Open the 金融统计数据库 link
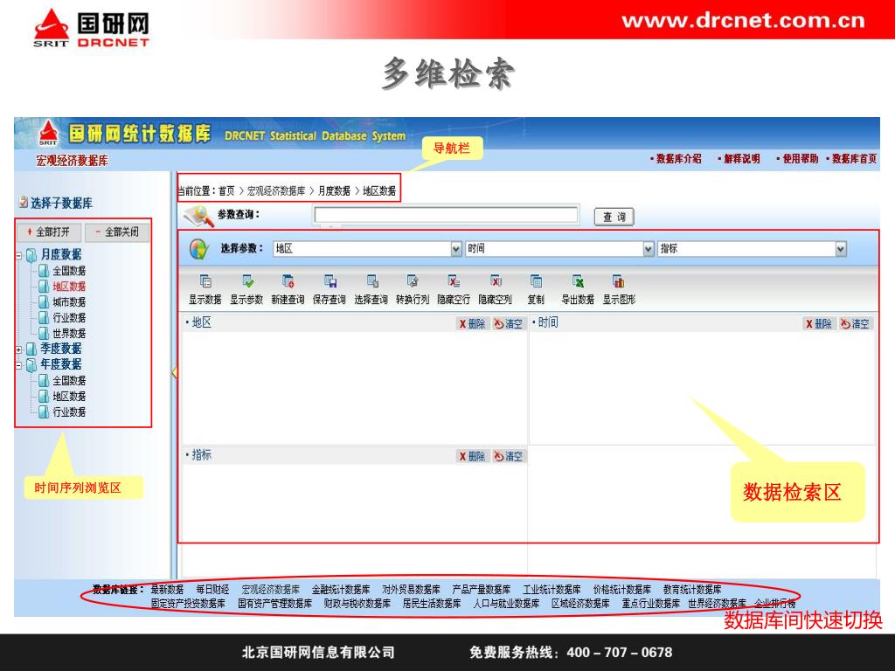The image size is (895, 671). coord(341,590)
